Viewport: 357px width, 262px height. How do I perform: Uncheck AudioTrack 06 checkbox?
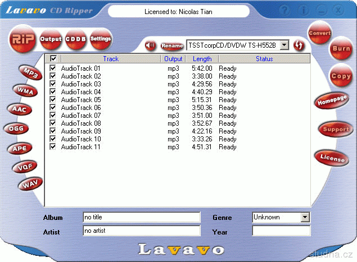[53, 107]
